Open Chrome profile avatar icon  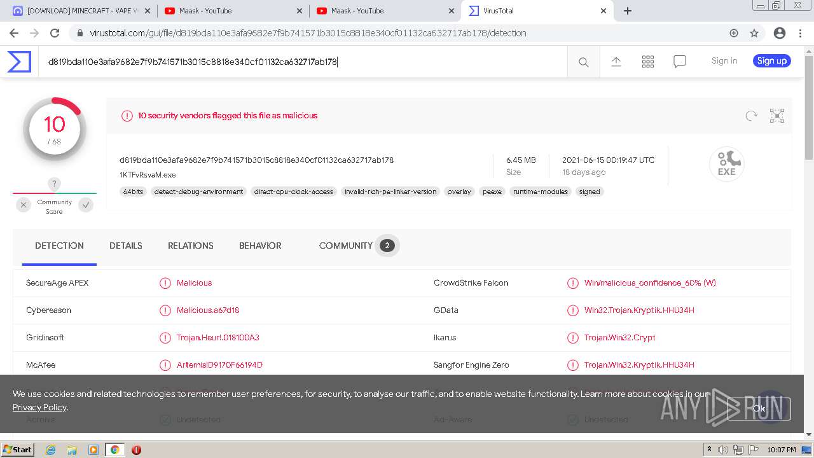click(x=779, y=33)
